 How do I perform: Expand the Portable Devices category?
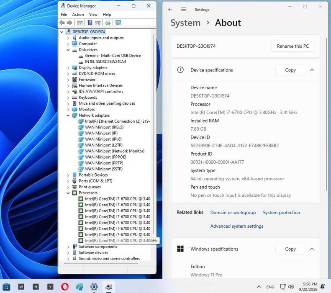[x=68, y=175]
